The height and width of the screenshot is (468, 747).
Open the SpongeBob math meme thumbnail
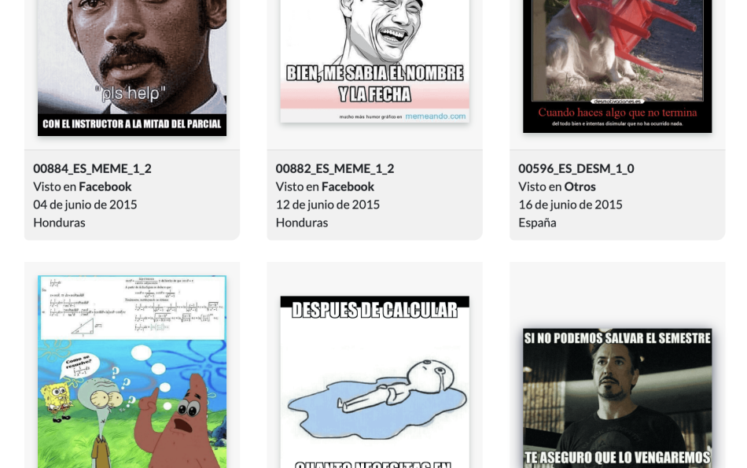[x=132, y=372]
